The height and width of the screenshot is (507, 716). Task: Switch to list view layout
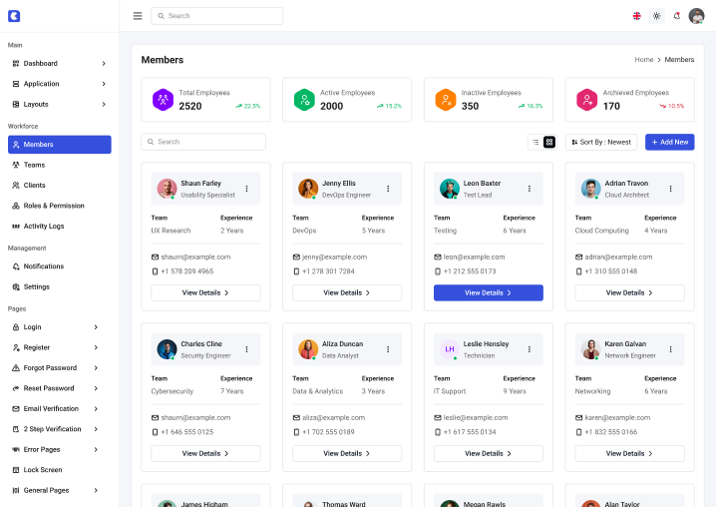tap(536, 142)
